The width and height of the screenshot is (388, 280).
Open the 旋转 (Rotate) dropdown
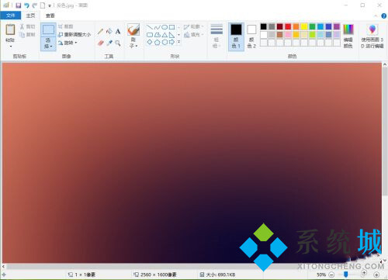(x=68, y=43)
